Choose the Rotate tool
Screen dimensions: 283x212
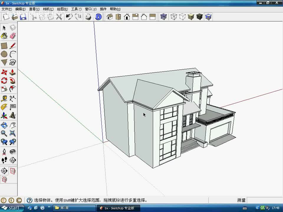4,80
